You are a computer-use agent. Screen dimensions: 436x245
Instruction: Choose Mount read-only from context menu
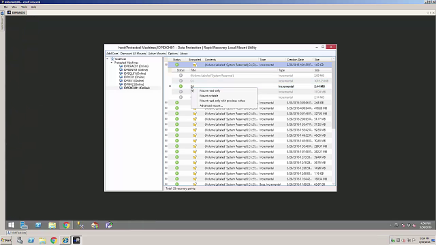coord(210,91)
